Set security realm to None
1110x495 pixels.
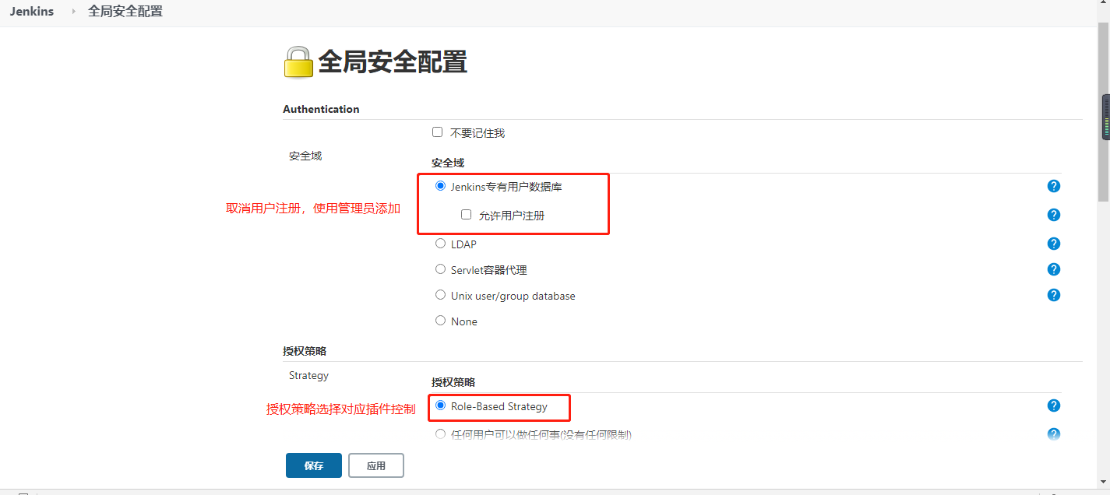pyautogui.click(x=440, y=320)
